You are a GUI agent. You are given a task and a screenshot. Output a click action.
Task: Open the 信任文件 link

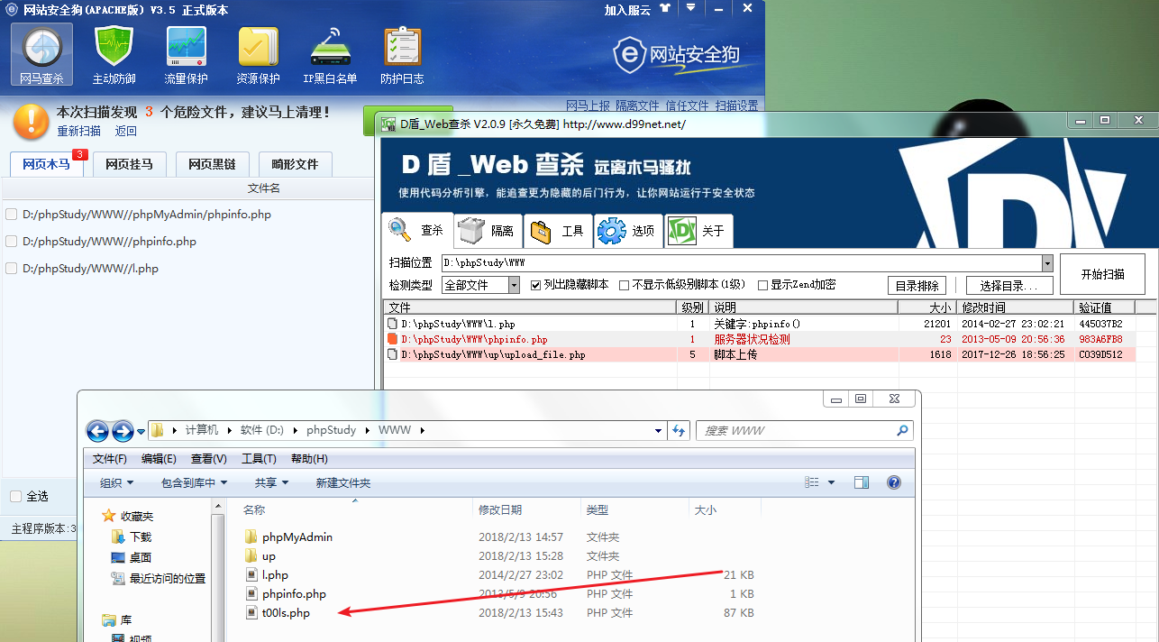(x=688, y=105)
